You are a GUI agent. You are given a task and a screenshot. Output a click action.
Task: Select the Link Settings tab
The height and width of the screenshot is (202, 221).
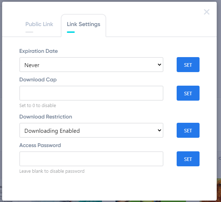pos(83,24)
